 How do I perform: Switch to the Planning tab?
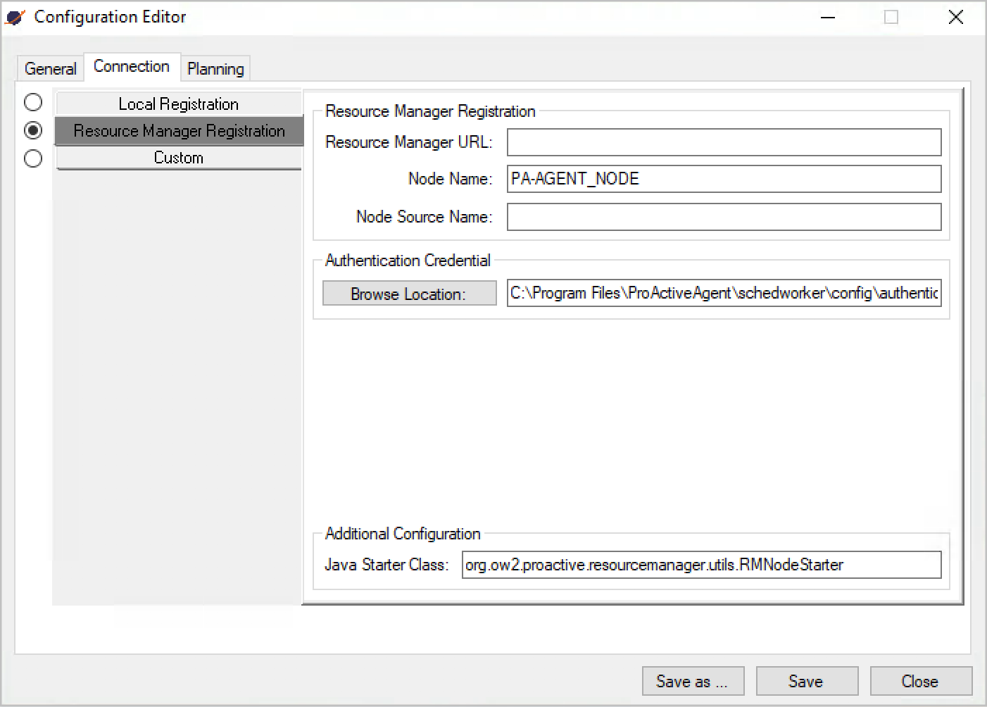[215, 69]
